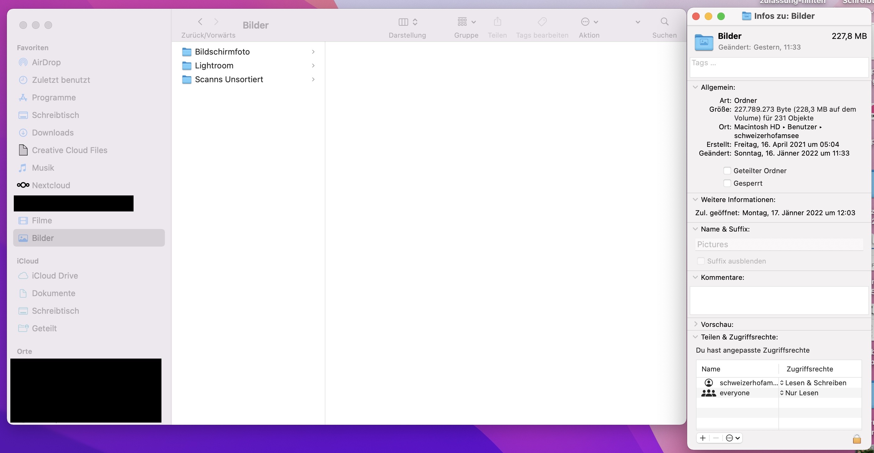Click the Edit Tags icon

point(542,22)
